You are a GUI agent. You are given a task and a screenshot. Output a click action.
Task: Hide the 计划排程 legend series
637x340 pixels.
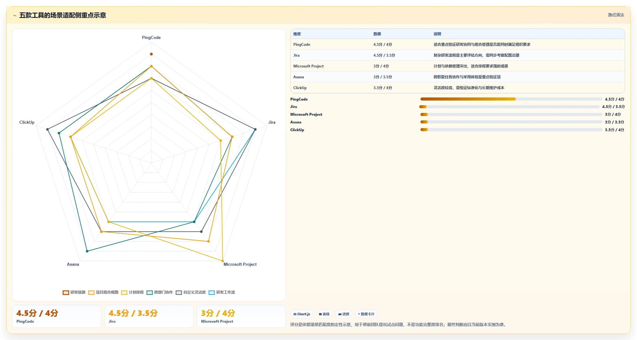pos(132,292)
